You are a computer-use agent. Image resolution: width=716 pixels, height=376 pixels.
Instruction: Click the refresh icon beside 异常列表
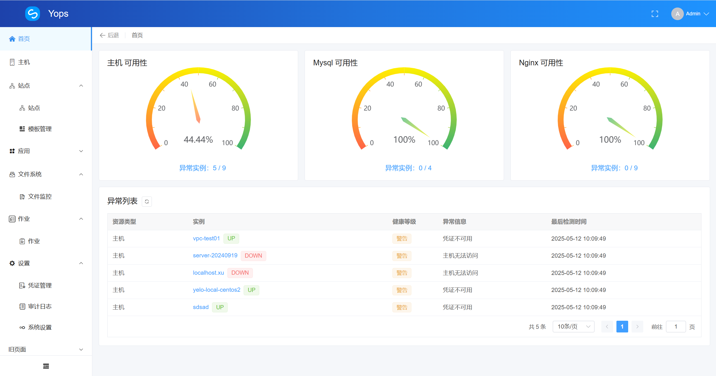click(x=147, y=202)
